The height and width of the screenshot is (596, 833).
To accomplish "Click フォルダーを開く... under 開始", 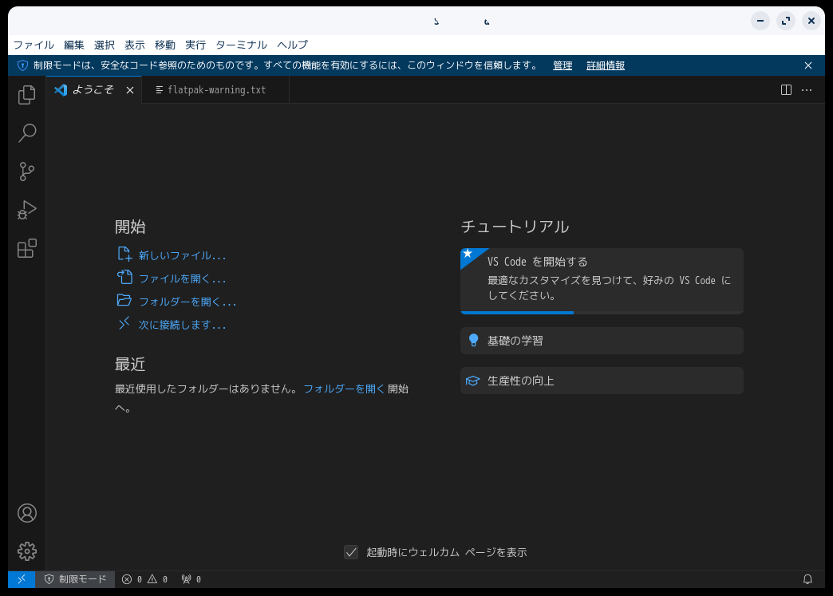I will tap(176, 301).
